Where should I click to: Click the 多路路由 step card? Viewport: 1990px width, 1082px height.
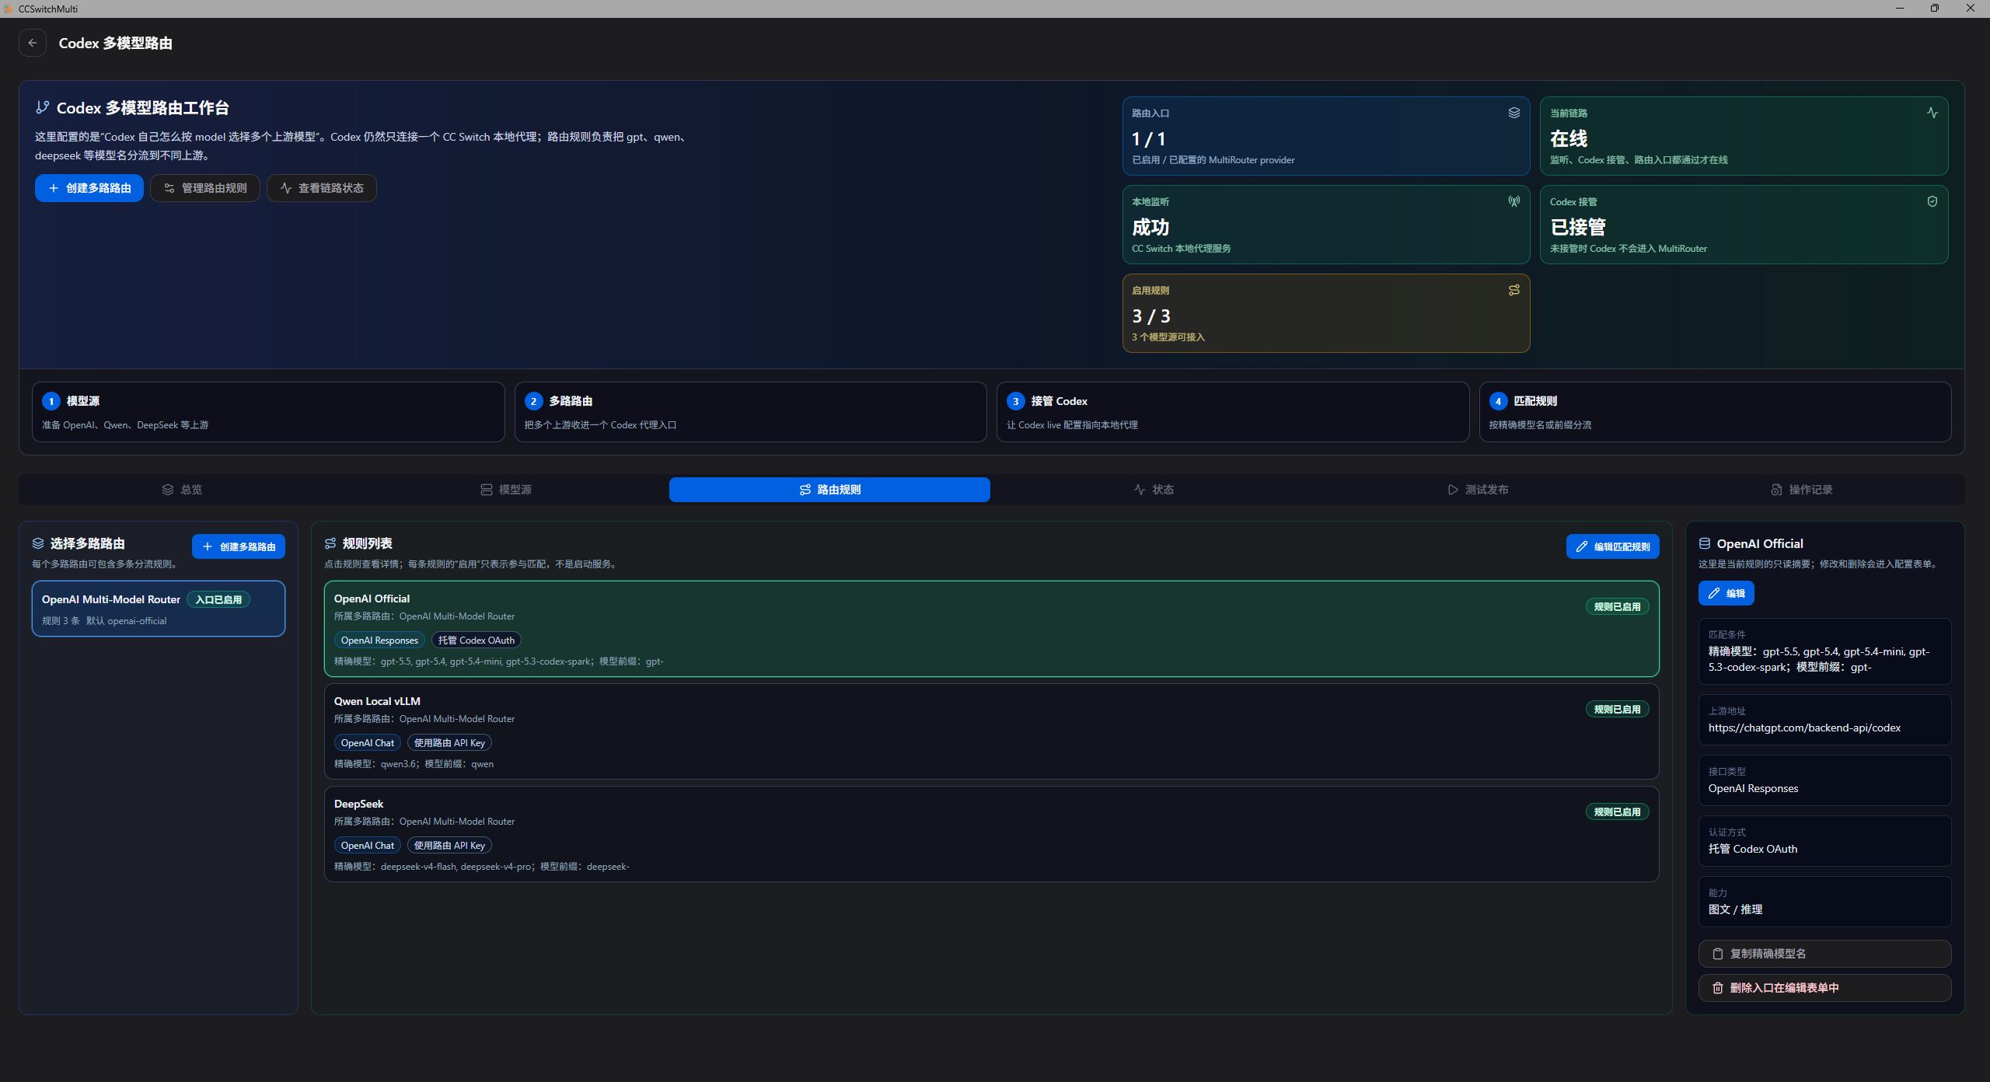[751, 412]
